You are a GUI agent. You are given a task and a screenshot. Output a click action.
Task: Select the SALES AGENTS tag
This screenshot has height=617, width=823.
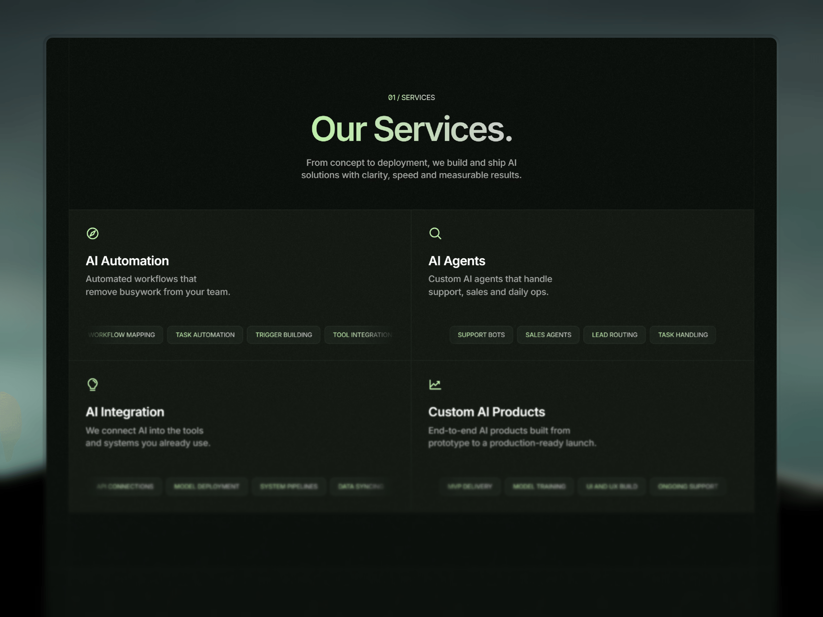tap(548, 335)
